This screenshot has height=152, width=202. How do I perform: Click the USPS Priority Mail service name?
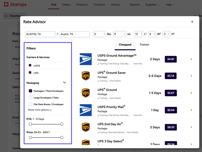click(x=111, y=107)
